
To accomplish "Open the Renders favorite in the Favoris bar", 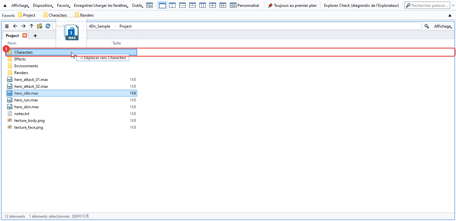I will [84, 15].
